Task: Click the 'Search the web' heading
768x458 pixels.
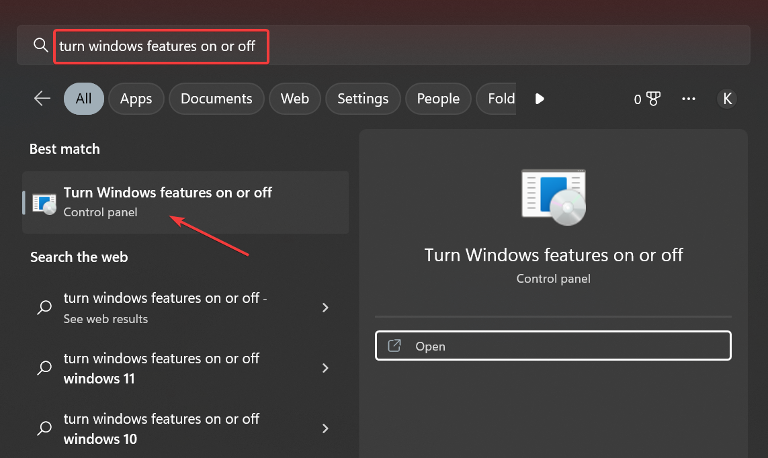Action: point(79,257)
